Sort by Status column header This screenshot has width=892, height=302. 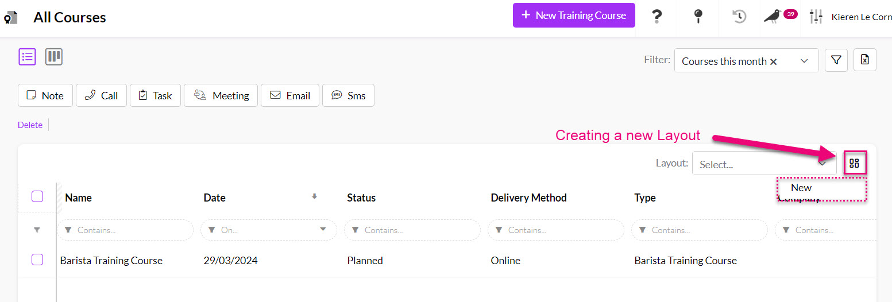click(361, 198)
